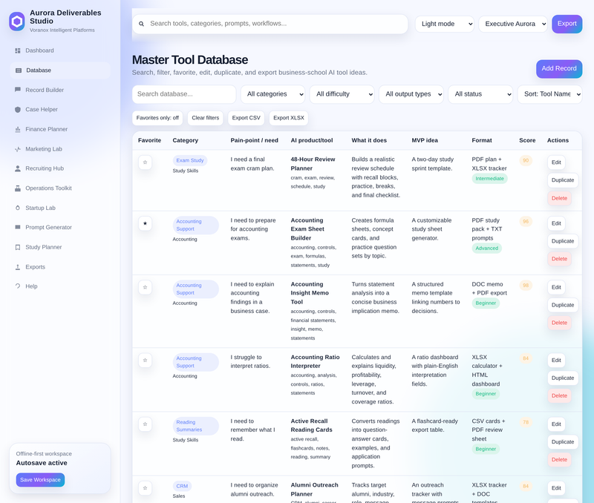Viewport: 594px width, 503px height.
Task: Click the Aurora Deliverables Studio hexagon logo
Action: coord(16,22)
